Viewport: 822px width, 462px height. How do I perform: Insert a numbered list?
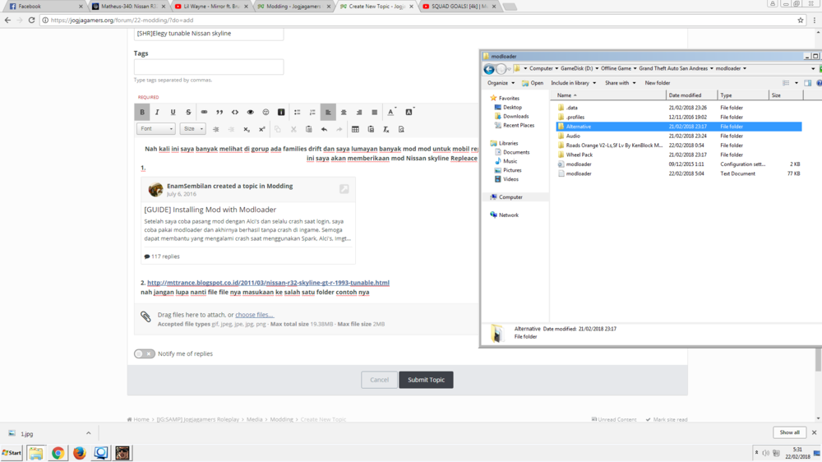pyautogui.click(x=312, y=113)
